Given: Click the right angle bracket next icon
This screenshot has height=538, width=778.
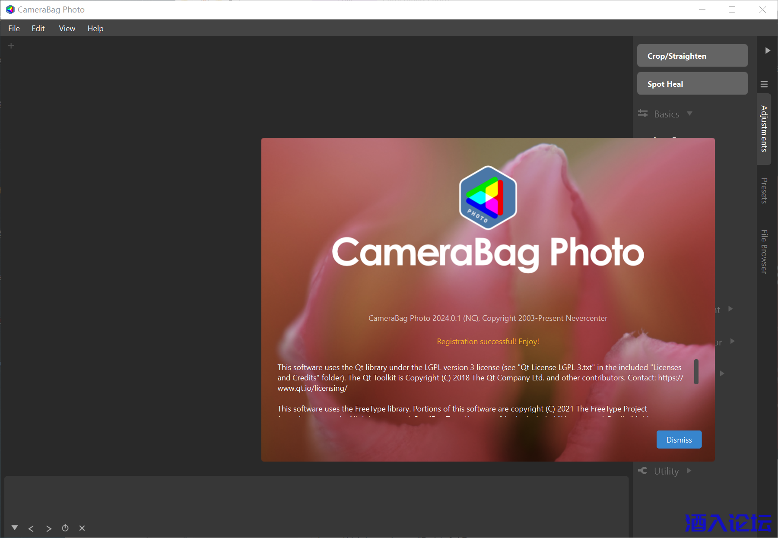Looking at the screenshot, I should pos(48,529).
